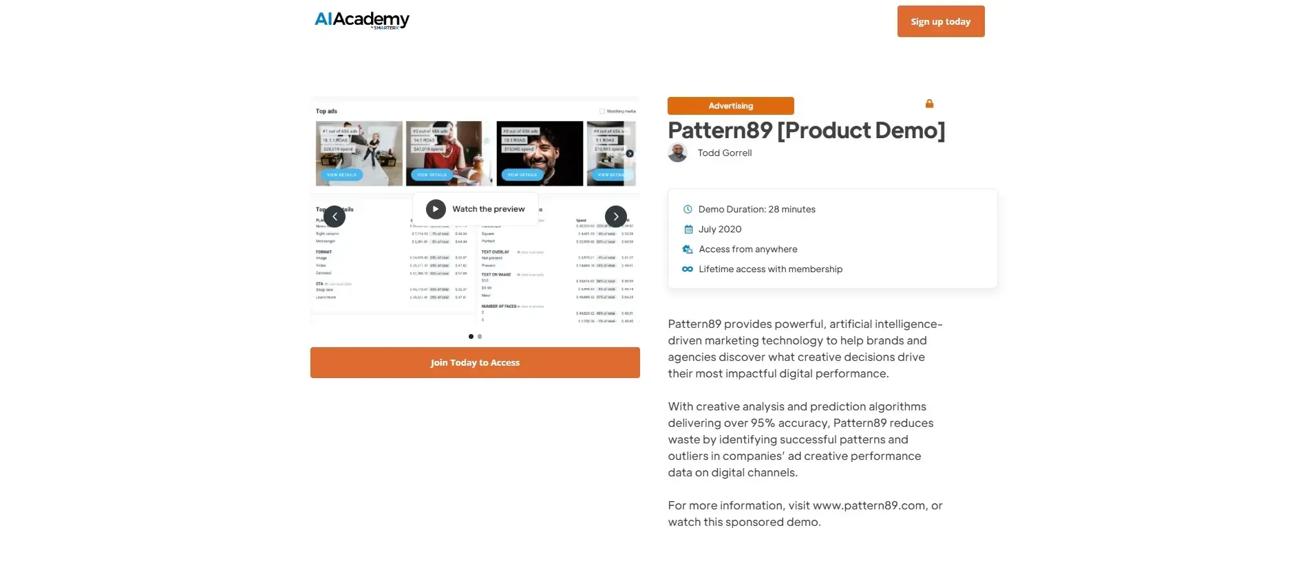Image resolution: width=1307 pixels, height=574 pixels.
Task: Go back using the left carousel chevron
Action: coord(334,216)
